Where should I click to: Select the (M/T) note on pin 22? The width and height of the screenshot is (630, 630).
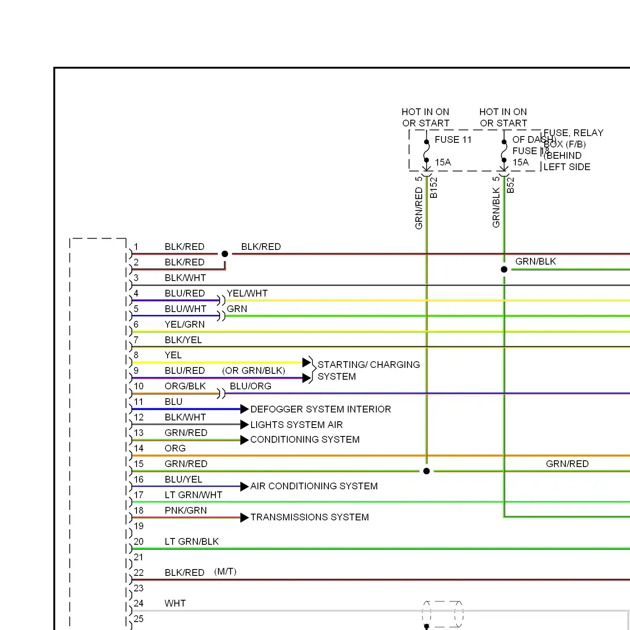point(226,572)
